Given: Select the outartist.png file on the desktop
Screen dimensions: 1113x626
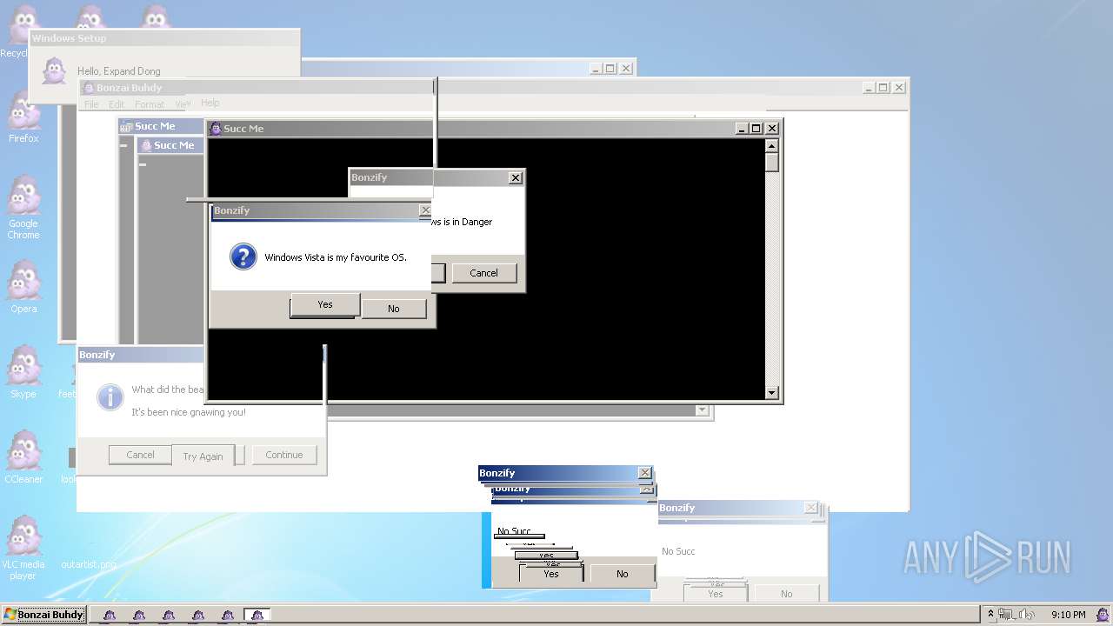Looking at the screenshot, I should click(x=88, y=564).
